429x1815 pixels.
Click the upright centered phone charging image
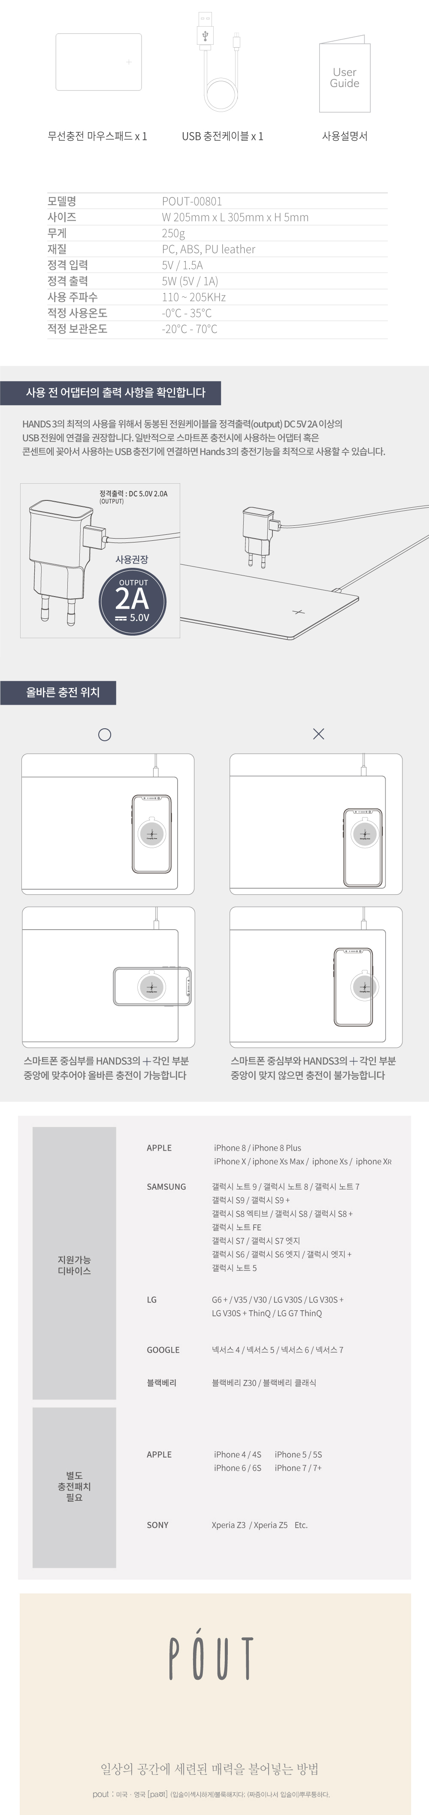tap(108, 824)
